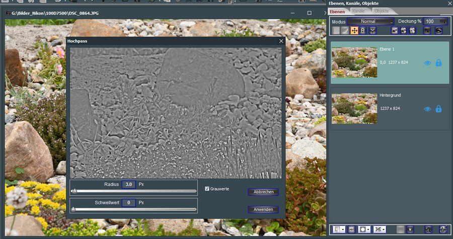Switch to the Kanäle tab

tap(358, 11)
